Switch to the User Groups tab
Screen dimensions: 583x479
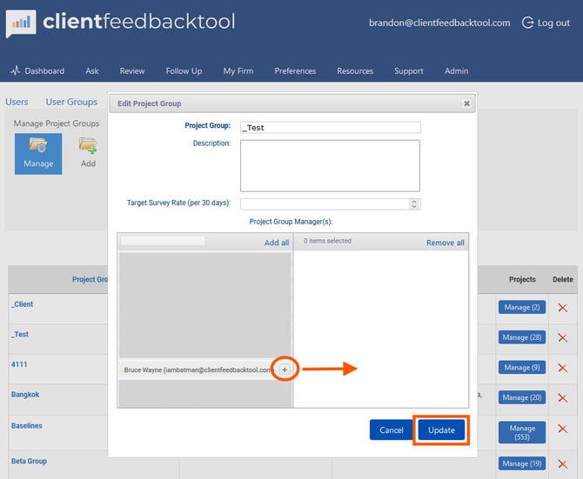tap(71, 102)
